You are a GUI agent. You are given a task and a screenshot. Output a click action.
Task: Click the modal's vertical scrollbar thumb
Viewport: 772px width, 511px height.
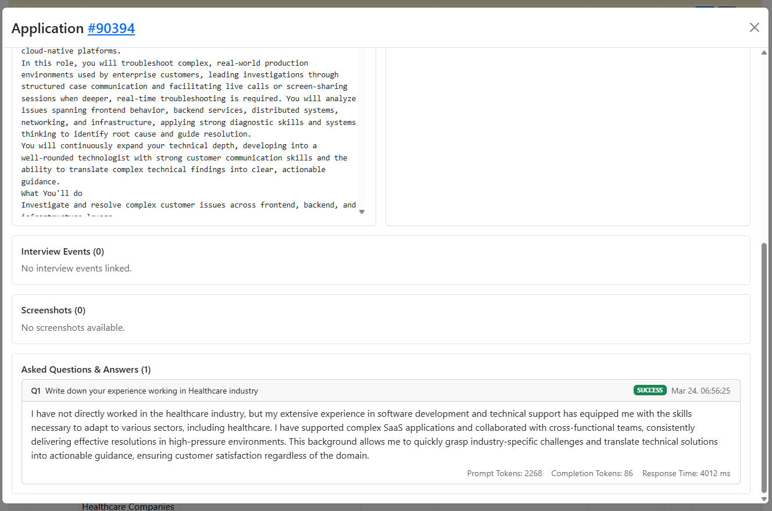coord(764,366)
